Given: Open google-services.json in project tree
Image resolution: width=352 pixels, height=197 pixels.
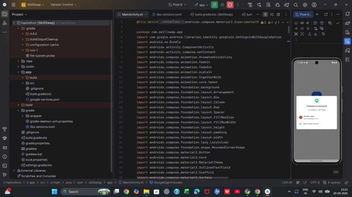Looking at the screenshot, I should click(45, 100).
